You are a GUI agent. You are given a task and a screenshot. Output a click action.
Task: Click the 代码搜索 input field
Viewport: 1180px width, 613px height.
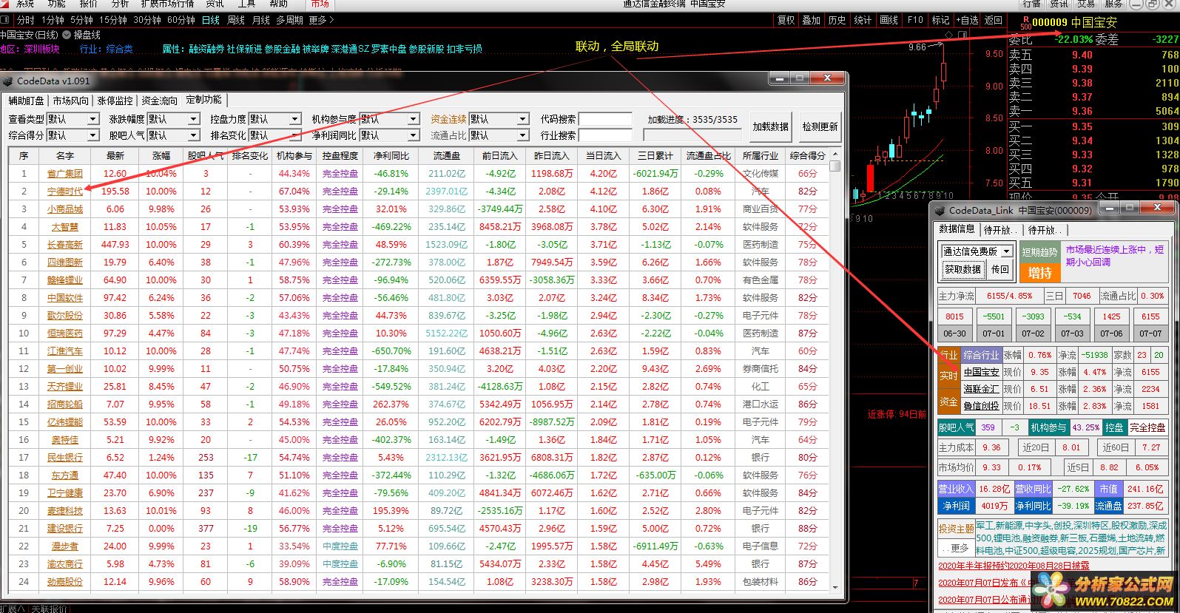pos(605,119)
